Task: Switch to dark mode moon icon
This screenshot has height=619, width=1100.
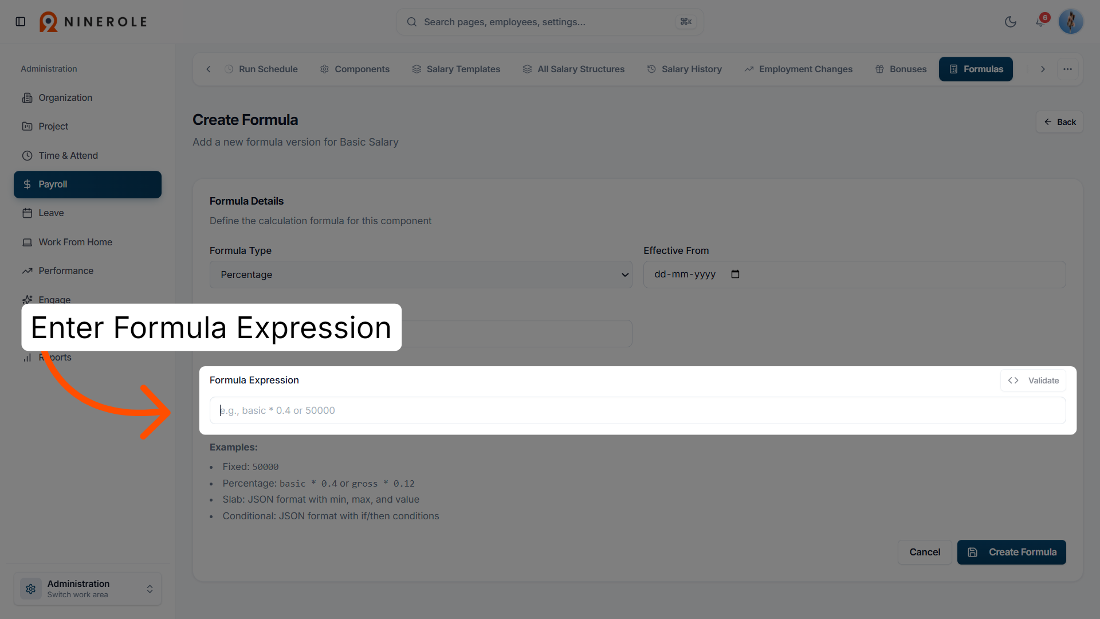Action: click(x=1011, y=22)
